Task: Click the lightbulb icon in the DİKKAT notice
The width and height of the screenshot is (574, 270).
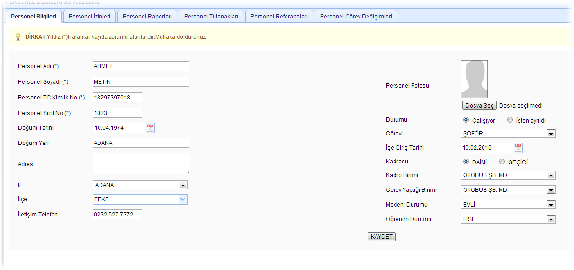Action: click(18, 37)
